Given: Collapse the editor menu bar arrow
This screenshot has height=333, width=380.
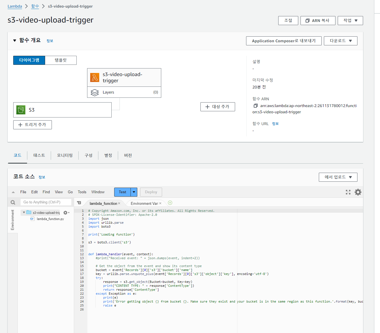Looking at the screenshot, I should click(x=13, y=192).
